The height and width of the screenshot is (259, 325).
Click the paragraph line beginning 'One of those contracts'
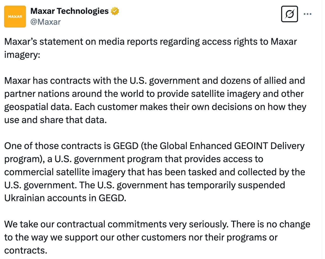[x=154, y=146]
